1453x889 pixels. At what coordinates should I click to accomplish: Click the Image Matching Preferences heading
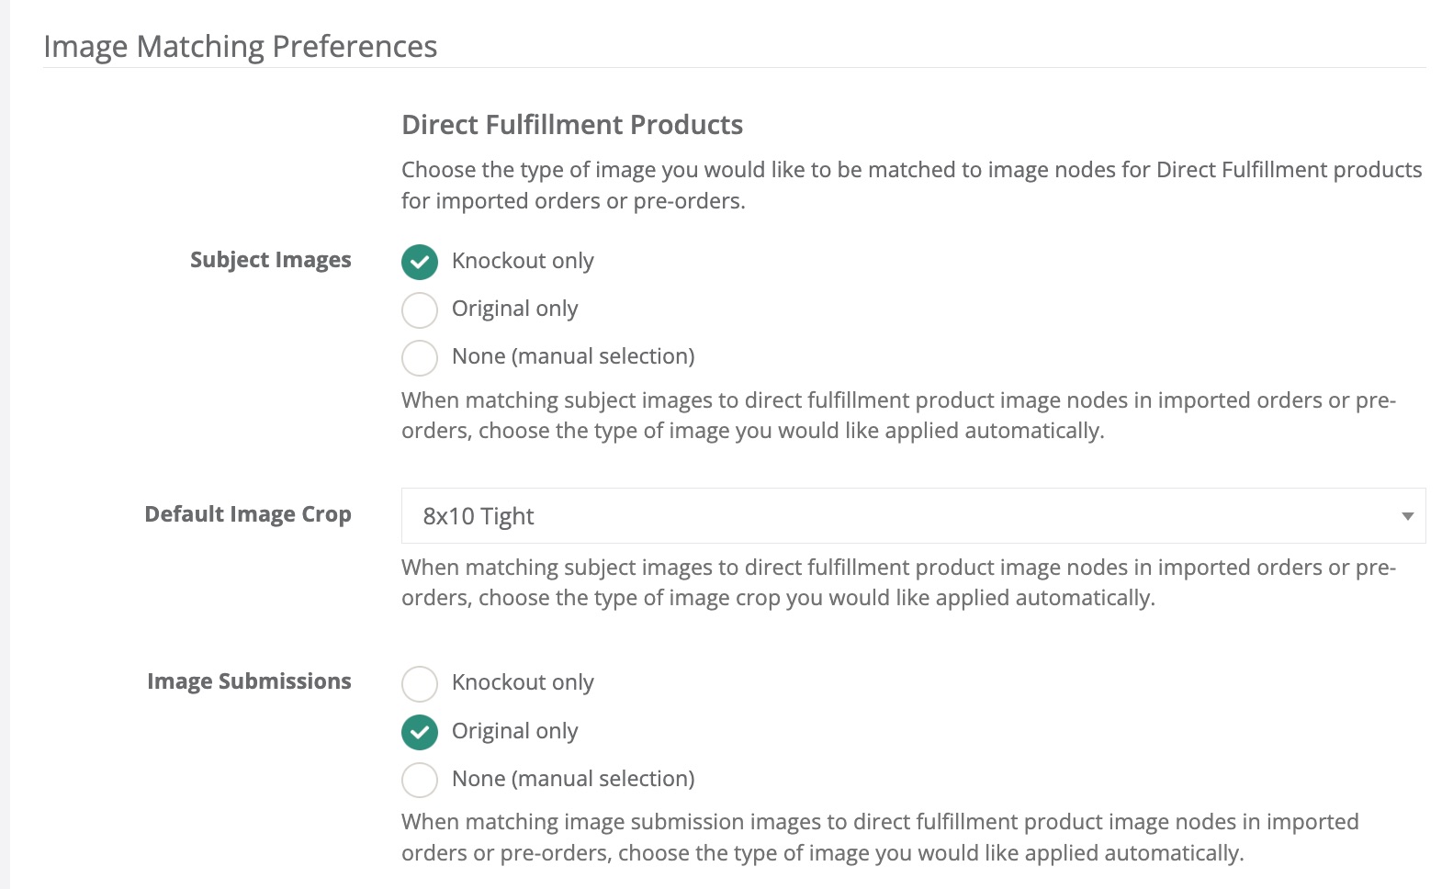pos(241,47)
